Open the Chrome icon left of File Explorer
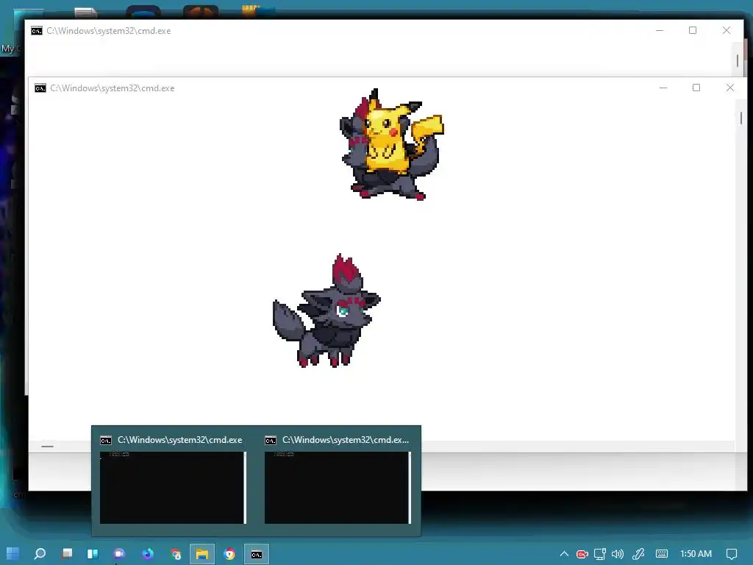Screen dimensions: 753x565 pos(176,554)
